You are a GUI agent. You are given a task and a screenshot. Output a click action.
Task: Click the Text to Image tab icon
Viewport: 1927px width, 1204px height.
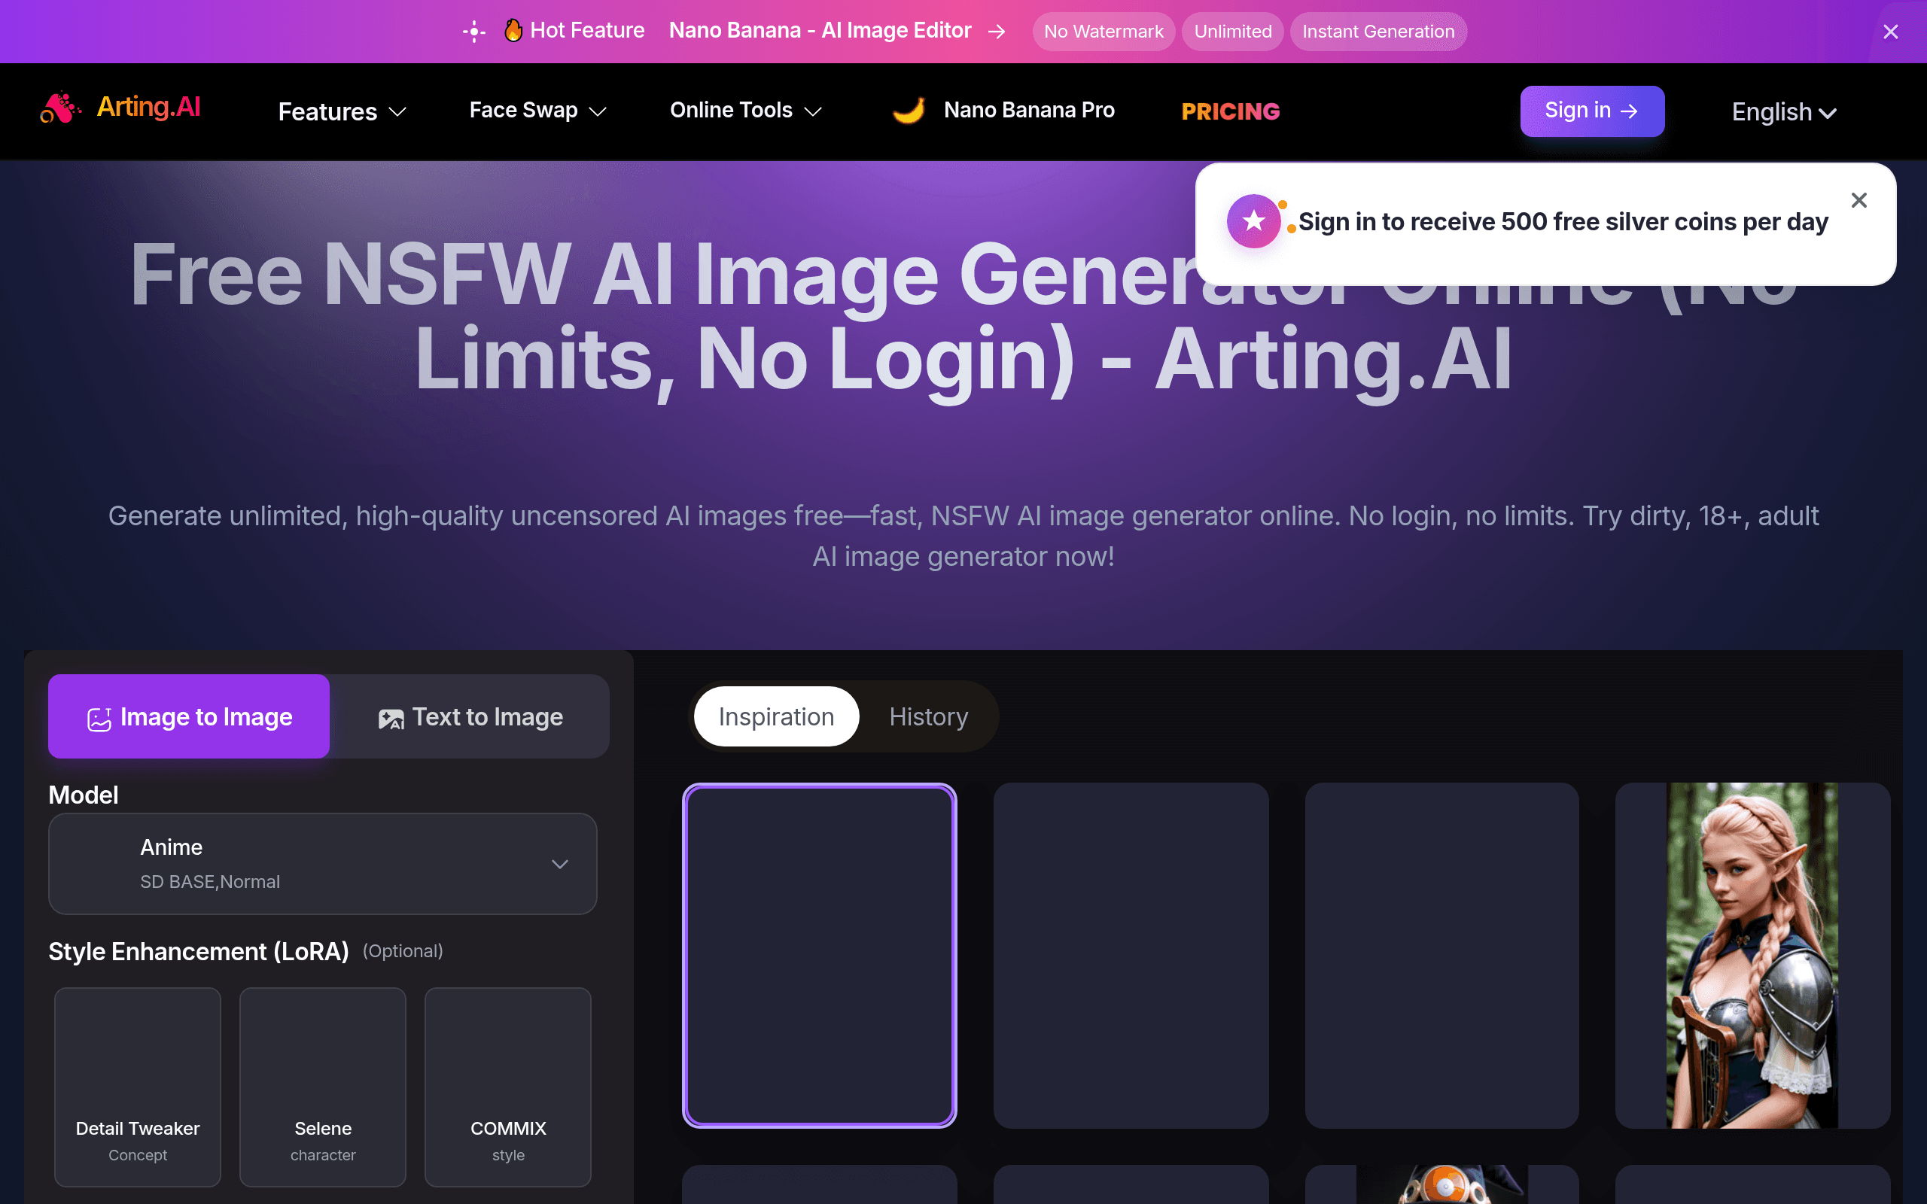coord(391,718)
